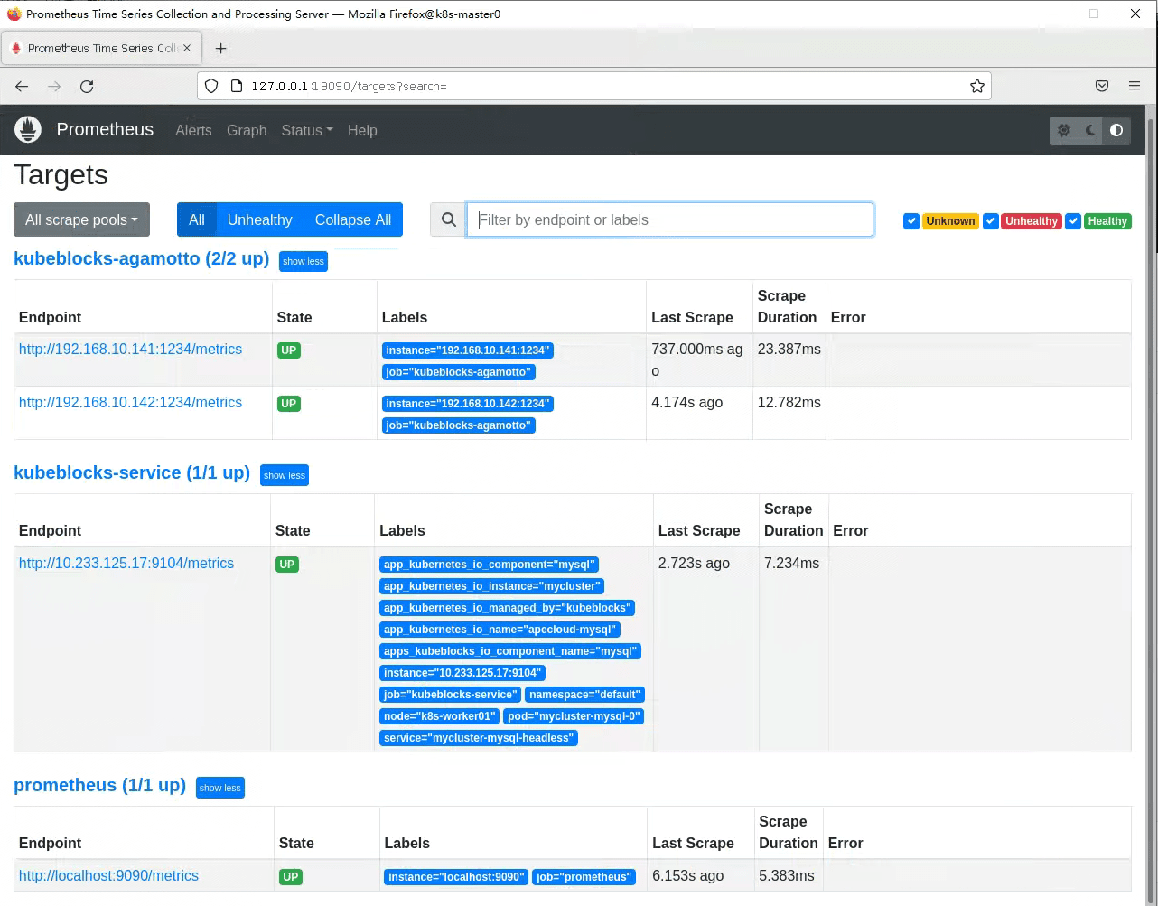Open the All scrape pools dropdown
This screenshot has height=906, width=1158.
81,219
